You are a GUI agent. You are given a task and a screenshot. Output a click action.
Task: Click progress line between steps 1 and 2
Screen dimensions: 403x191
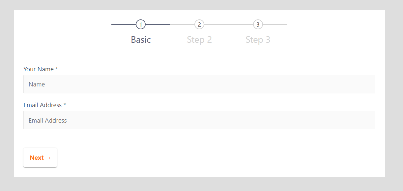click(170, 24)
